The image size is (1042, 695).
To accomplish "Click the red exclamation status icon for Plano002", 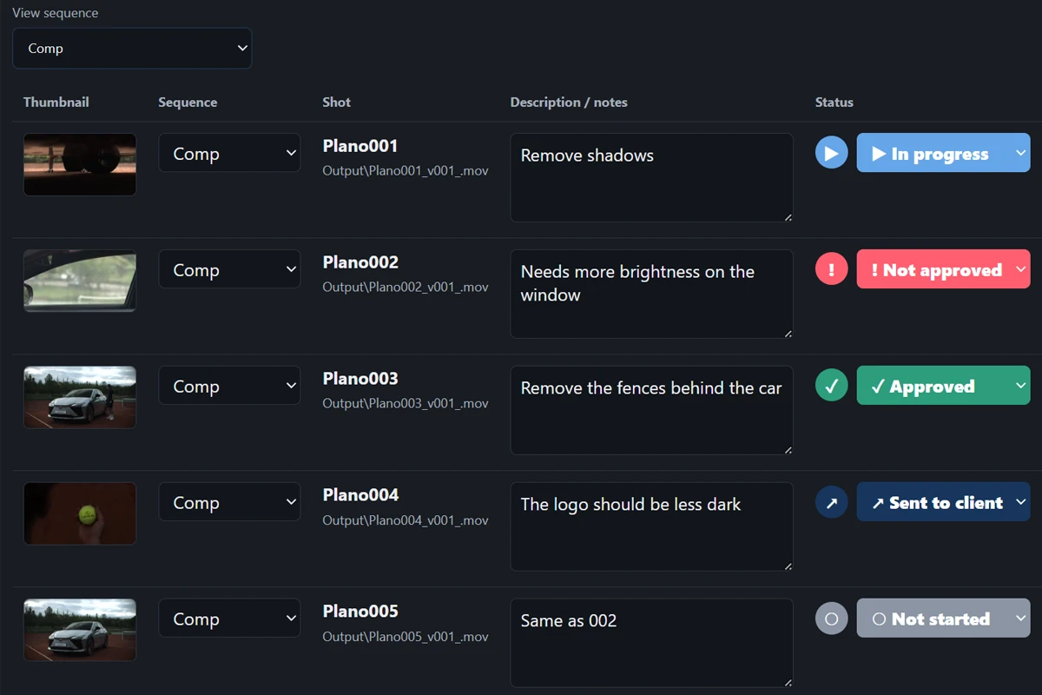I will click(831, 269).
